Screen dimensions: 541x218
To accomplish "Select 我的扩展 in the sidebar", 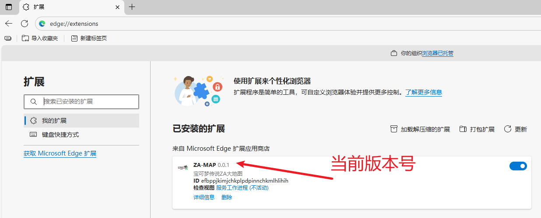I will click(x=54, y=121).
